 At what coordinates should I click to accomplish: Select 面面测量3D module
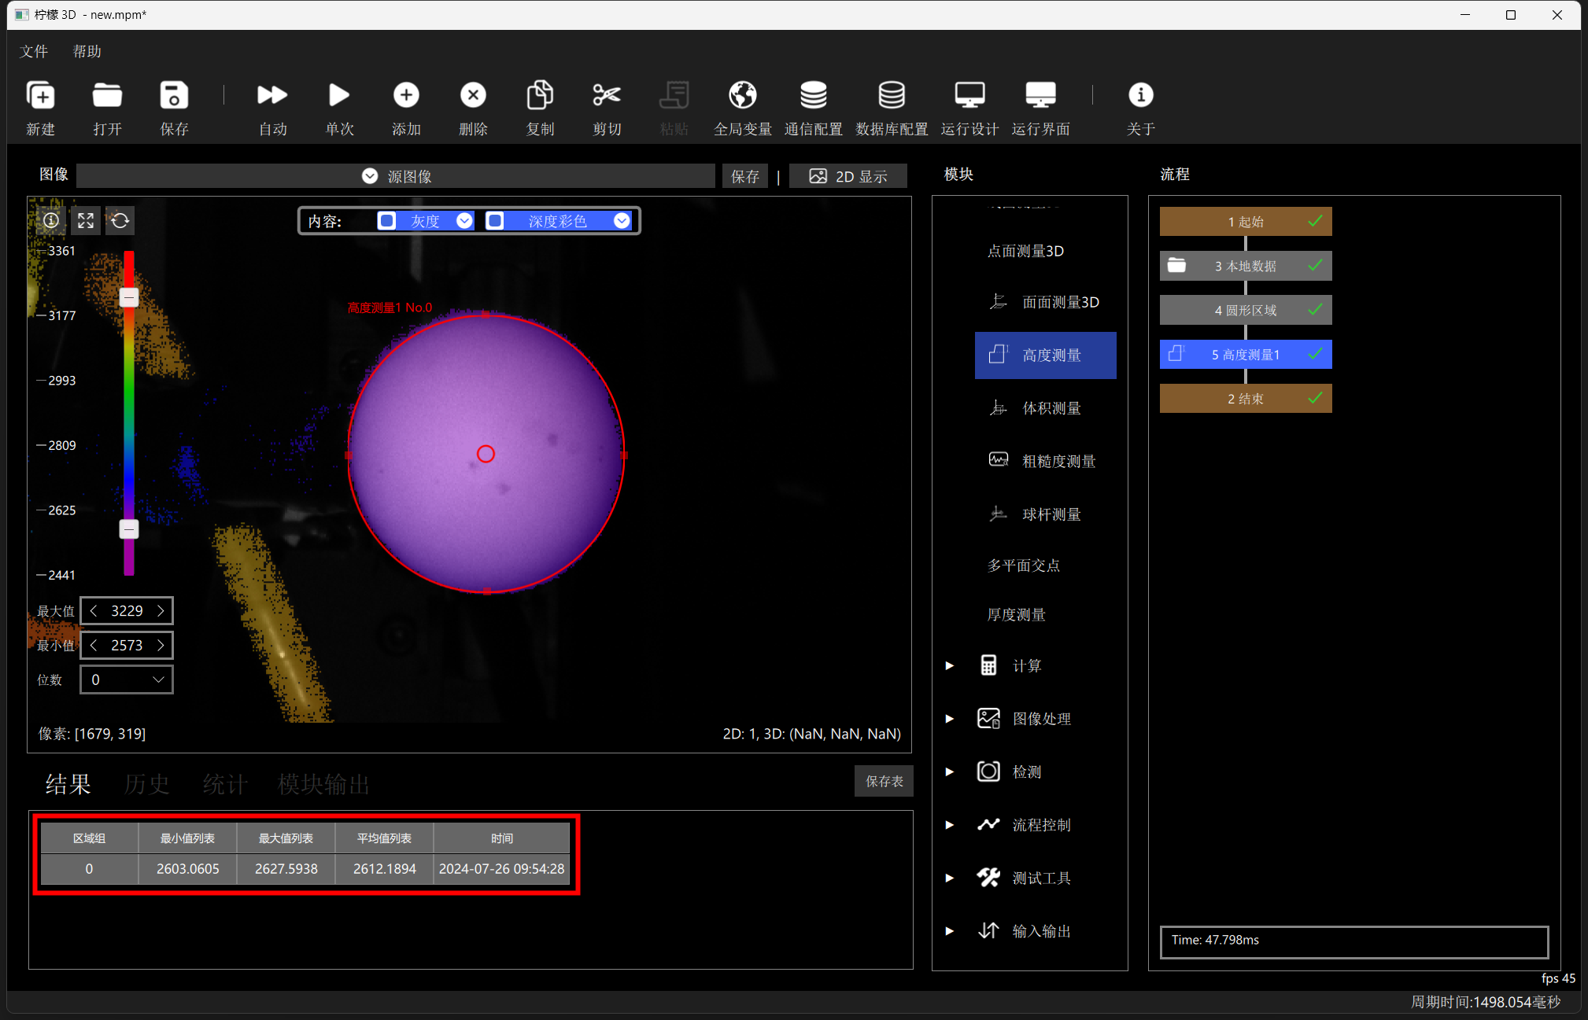click(x=1045, y=302)
